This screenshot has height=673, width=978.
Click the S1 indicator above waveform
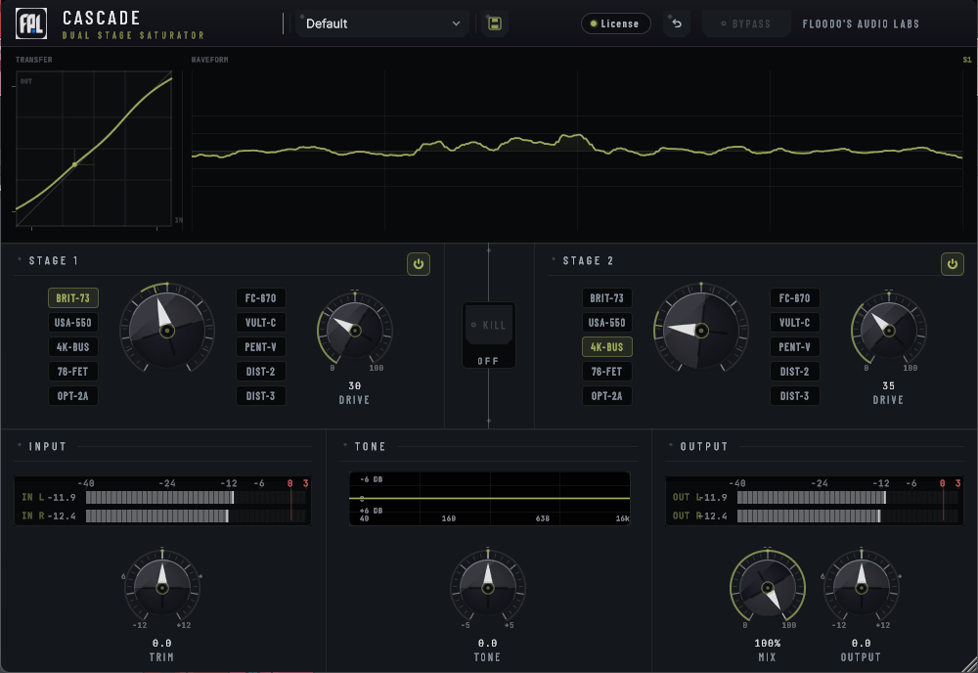point(967,60)
